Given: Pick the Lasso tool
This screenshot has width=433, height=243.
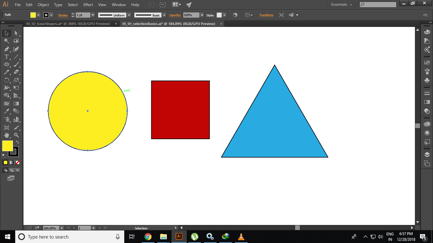Looking at the screenshot, I should point(16,41).
